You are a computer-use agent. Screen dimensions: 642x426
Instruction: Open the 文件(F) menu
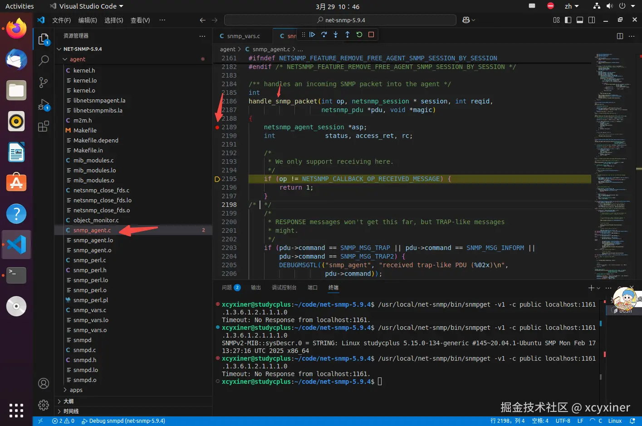[61, 20]
